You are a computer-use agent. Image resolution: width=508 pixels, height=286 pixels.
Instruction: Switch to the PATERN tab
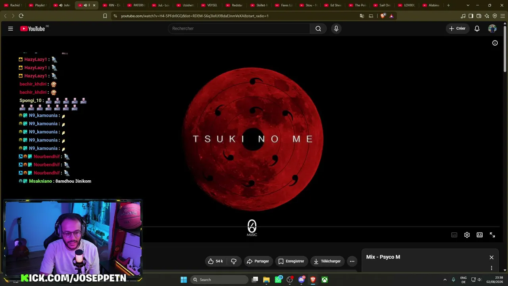[x=135, y=5]
